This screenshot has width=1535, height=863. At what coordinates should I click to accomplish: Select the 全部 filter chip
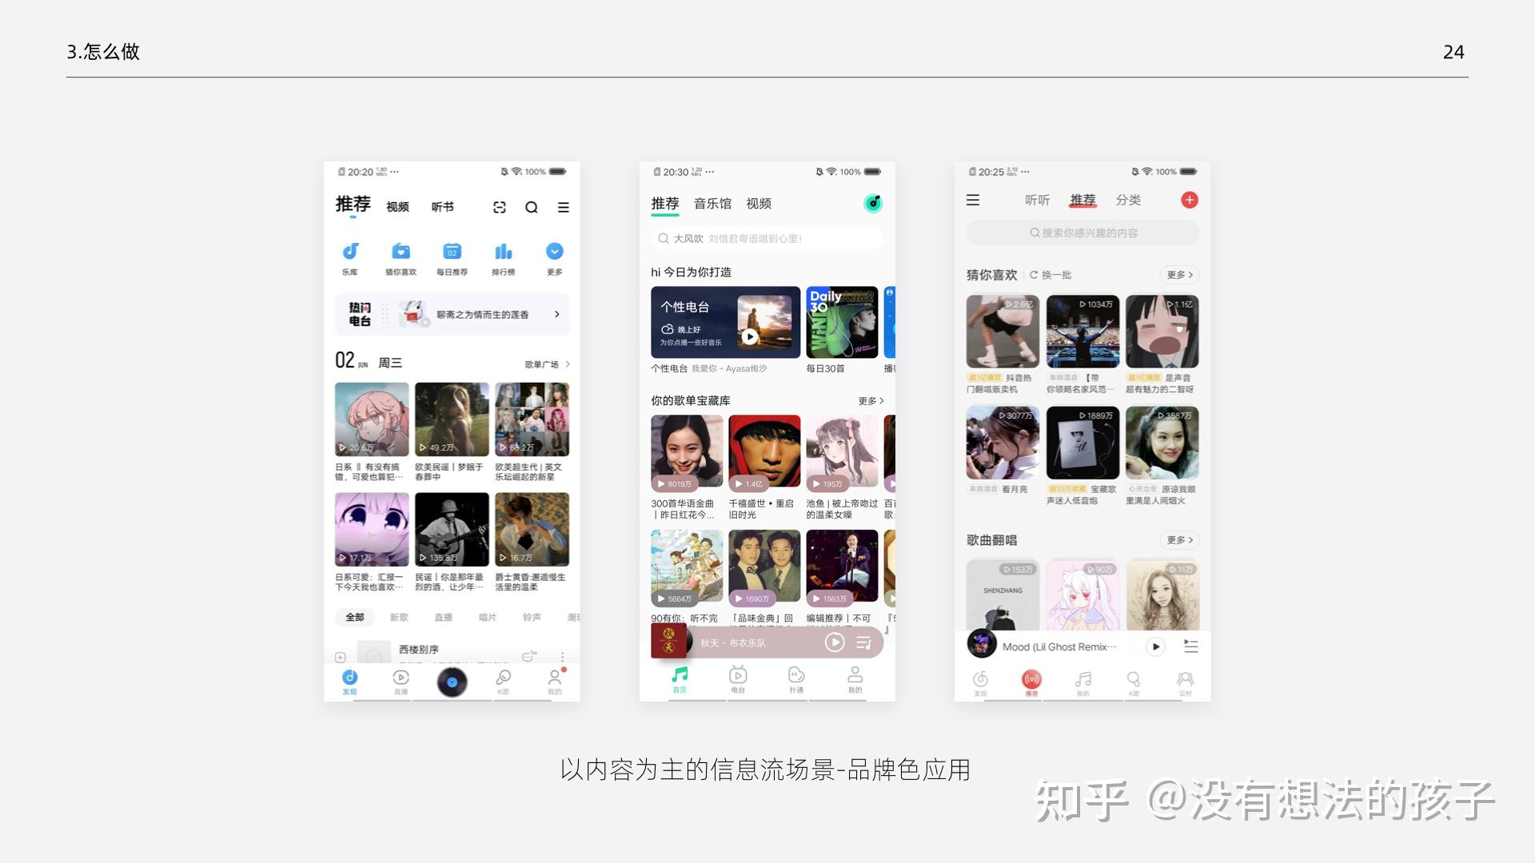point(355,618)
